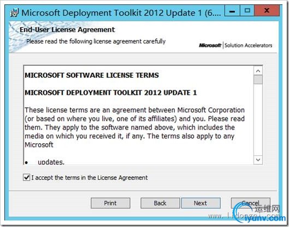Go back with the Back button

click(x=160, y=203)
